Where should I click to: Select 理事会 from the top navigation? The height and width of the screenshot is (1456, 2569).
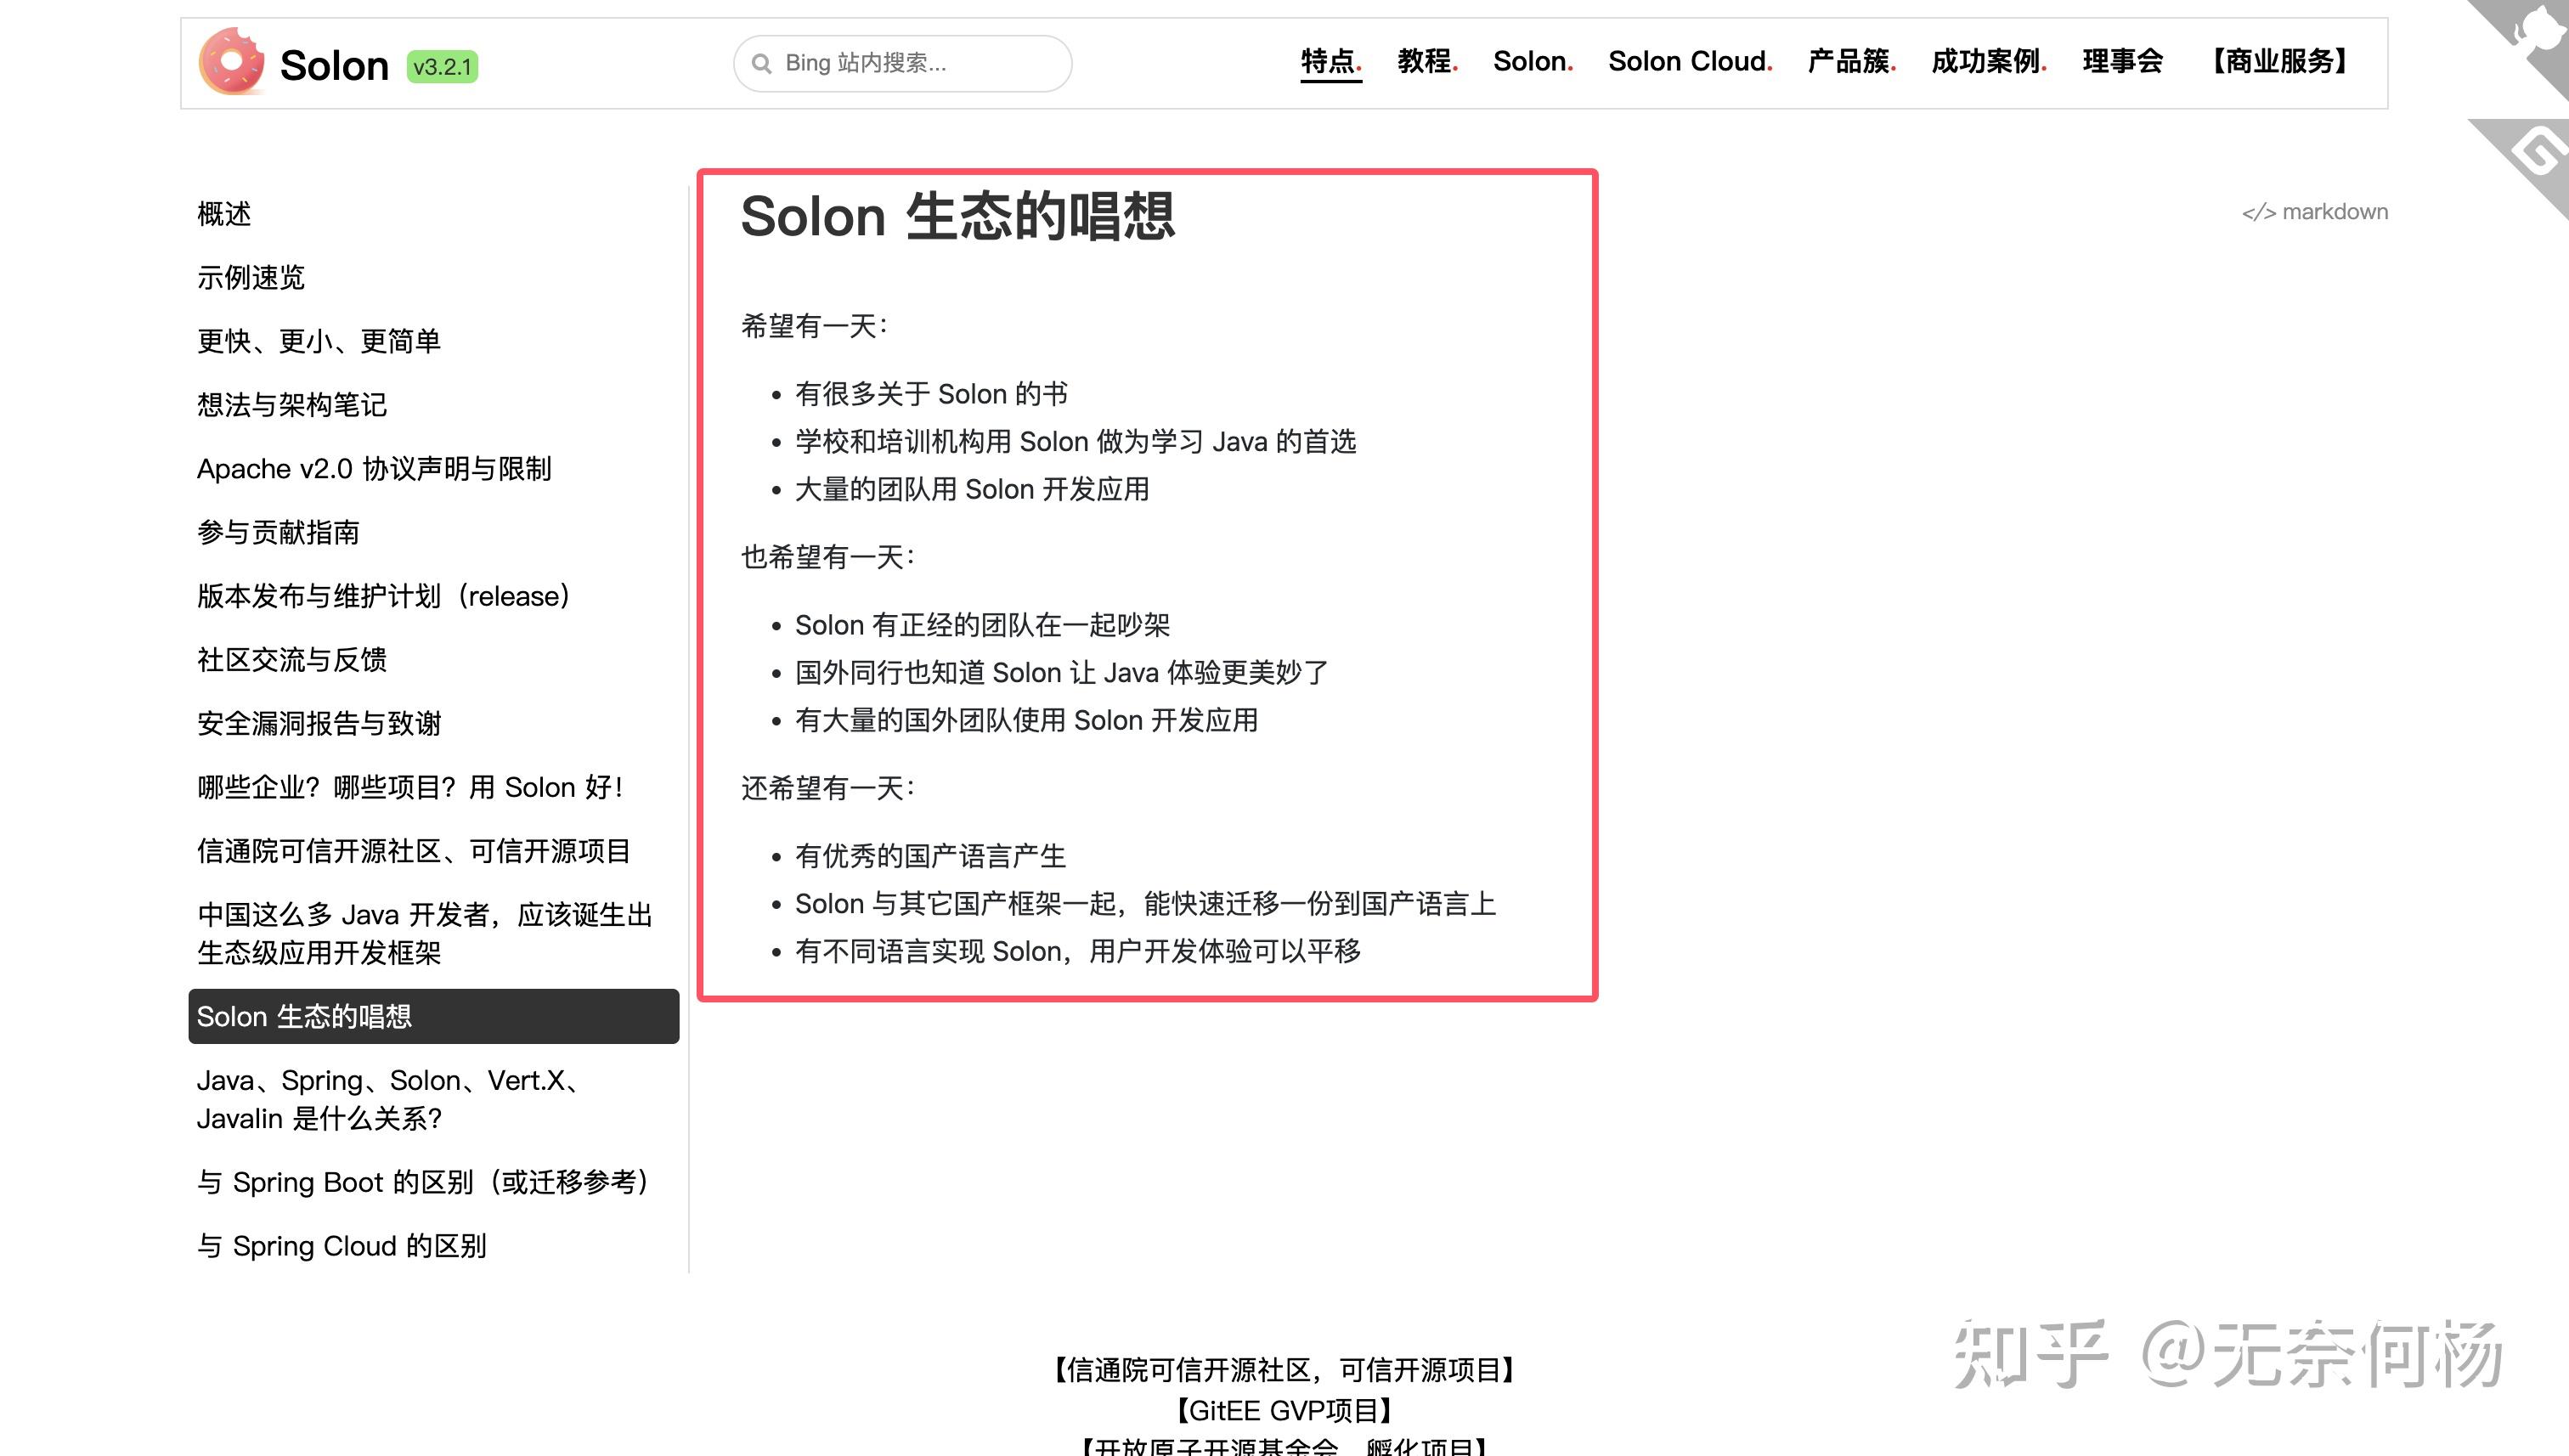tap(2122, 61)
